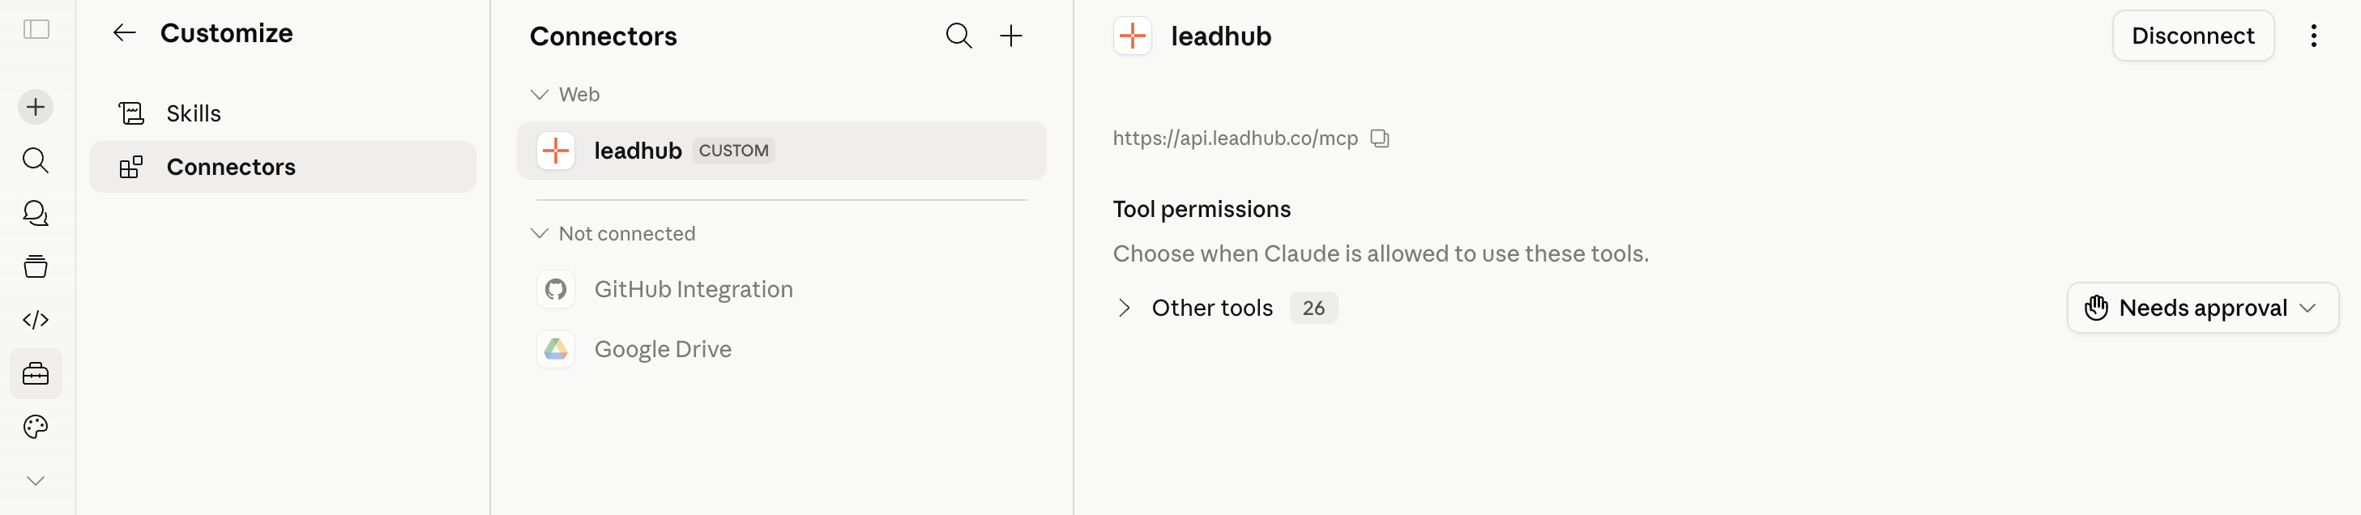Open the palette appearance icon

pyautogui.click(x=36, y=427)
